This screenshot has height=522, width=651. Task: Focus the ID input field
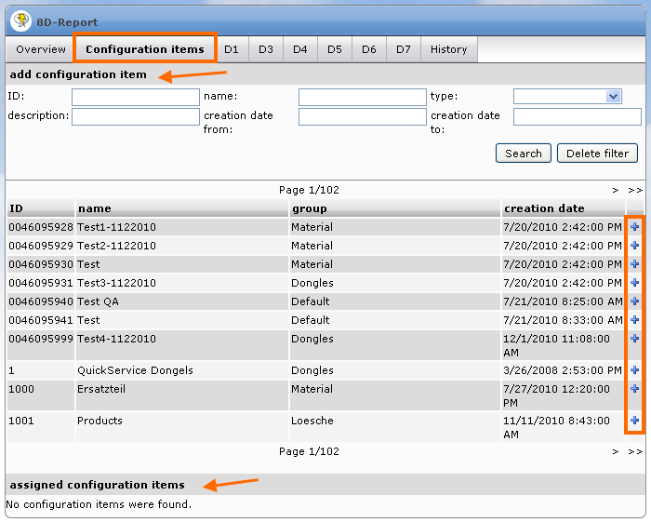pos(135,97)
